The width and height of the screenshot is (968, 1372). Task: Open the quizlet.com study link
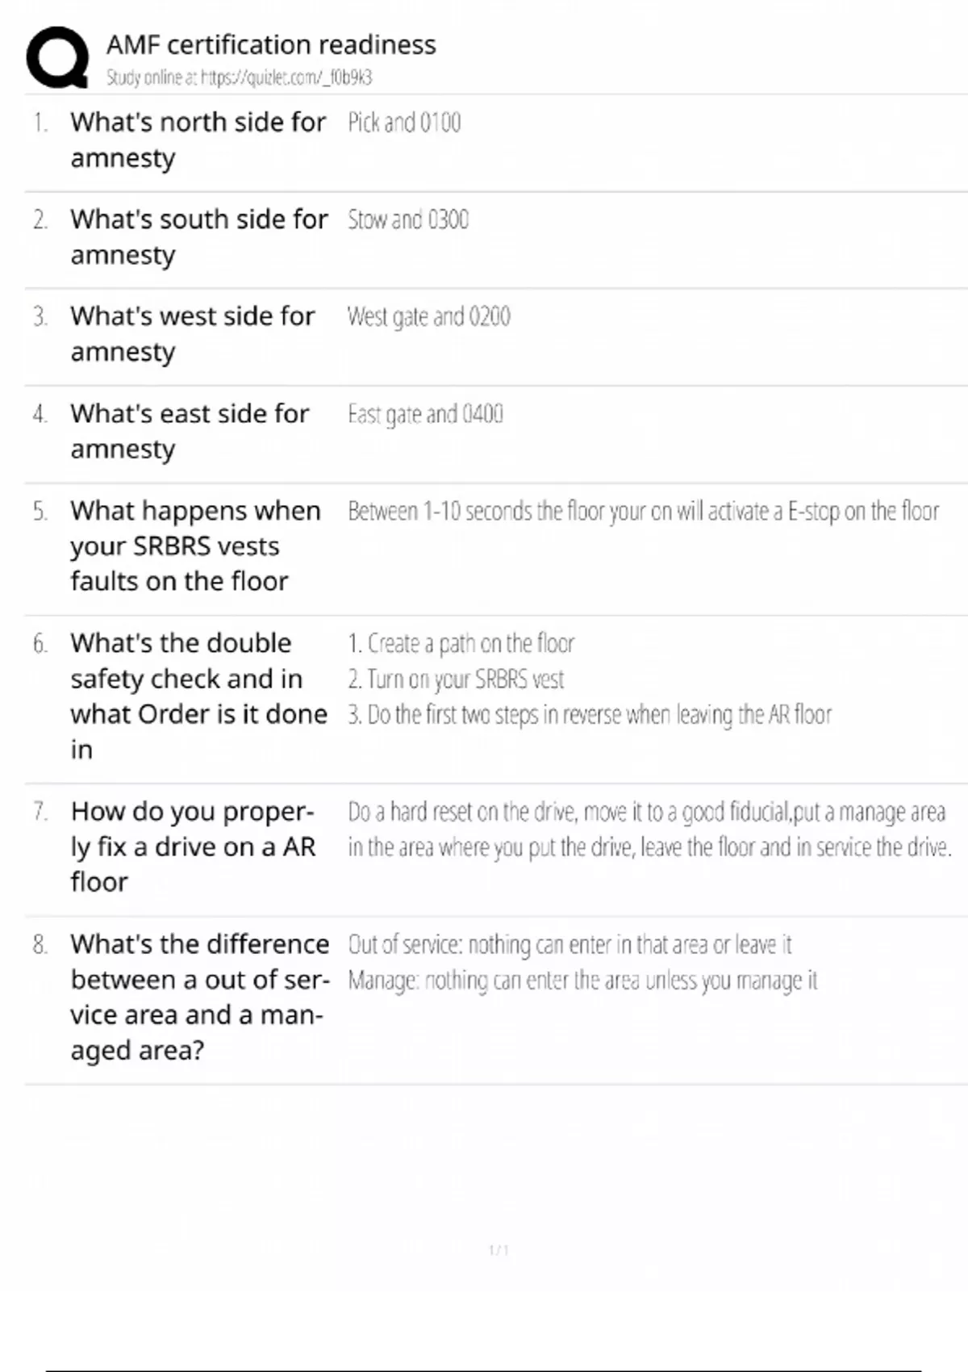tap(286, 77)
